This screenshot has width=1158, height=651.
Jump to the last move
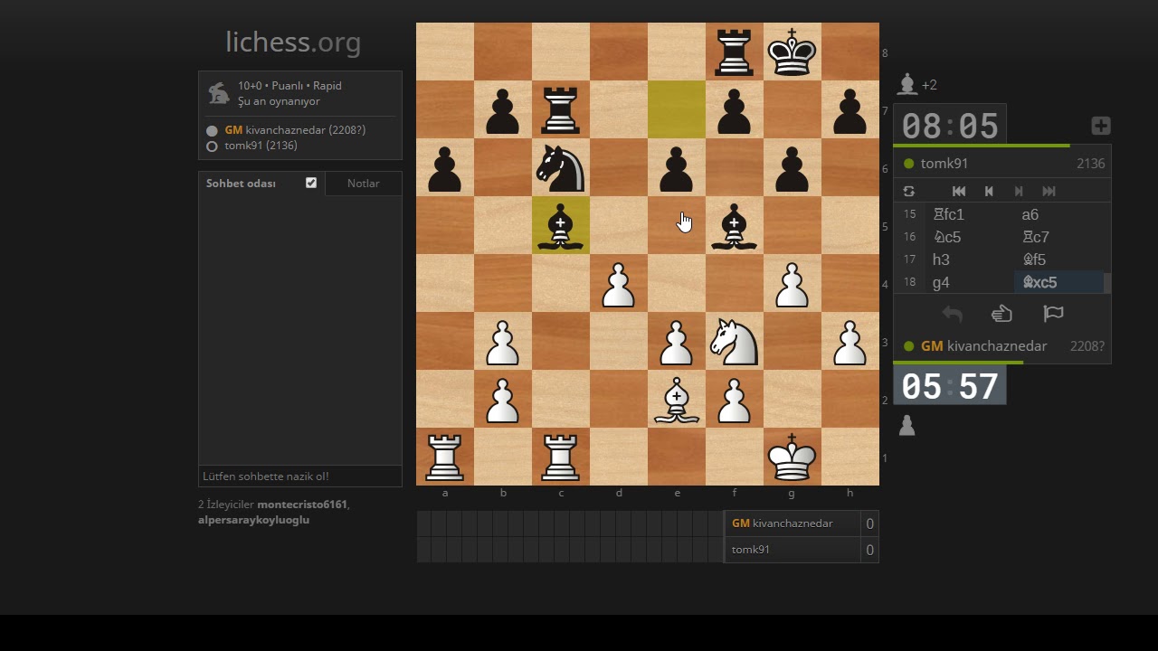tap(1049, 192)
